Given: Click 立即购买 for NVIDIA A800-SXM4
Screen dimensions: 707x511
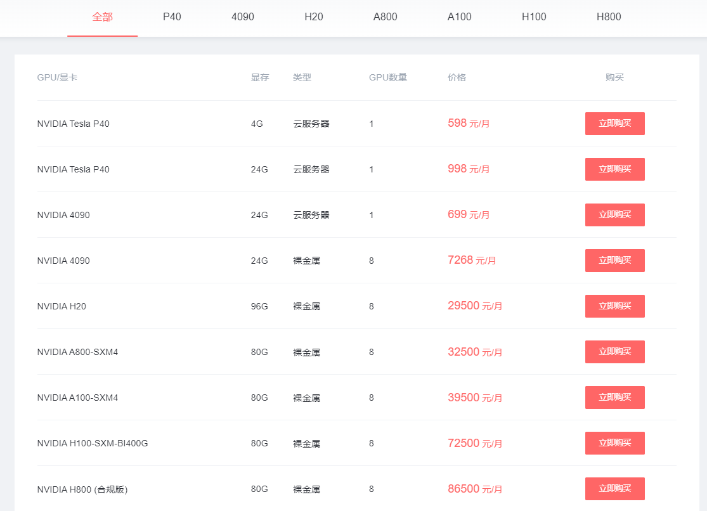Looking at the screenshot, I should (x=614, y=352).
